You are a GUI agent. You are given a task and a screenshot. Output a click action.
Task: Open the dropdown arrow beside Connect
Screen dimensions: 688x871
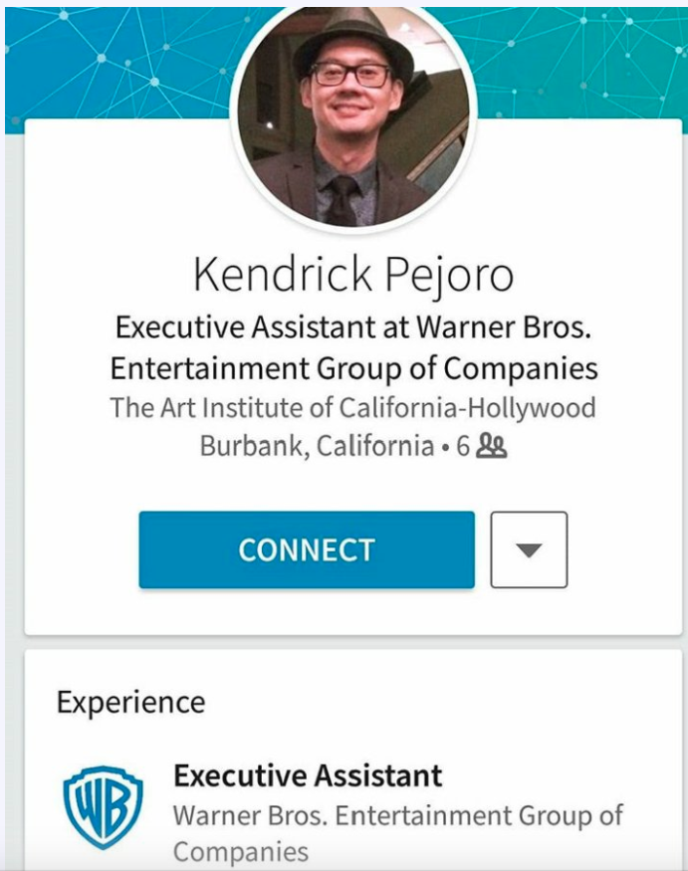click(529, 549)
